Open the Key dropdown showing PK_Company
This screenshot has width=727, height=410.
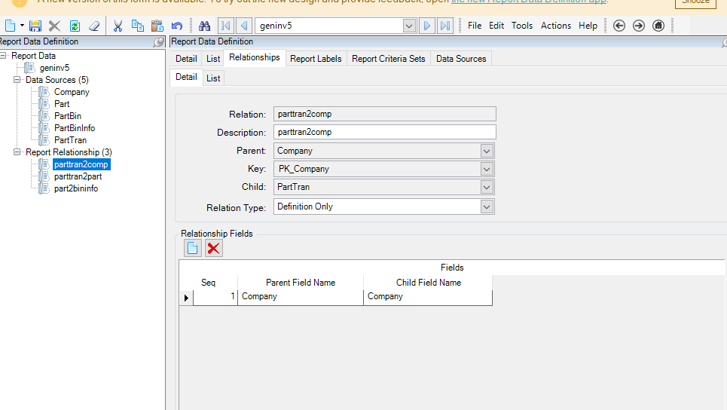click(487, 170)
